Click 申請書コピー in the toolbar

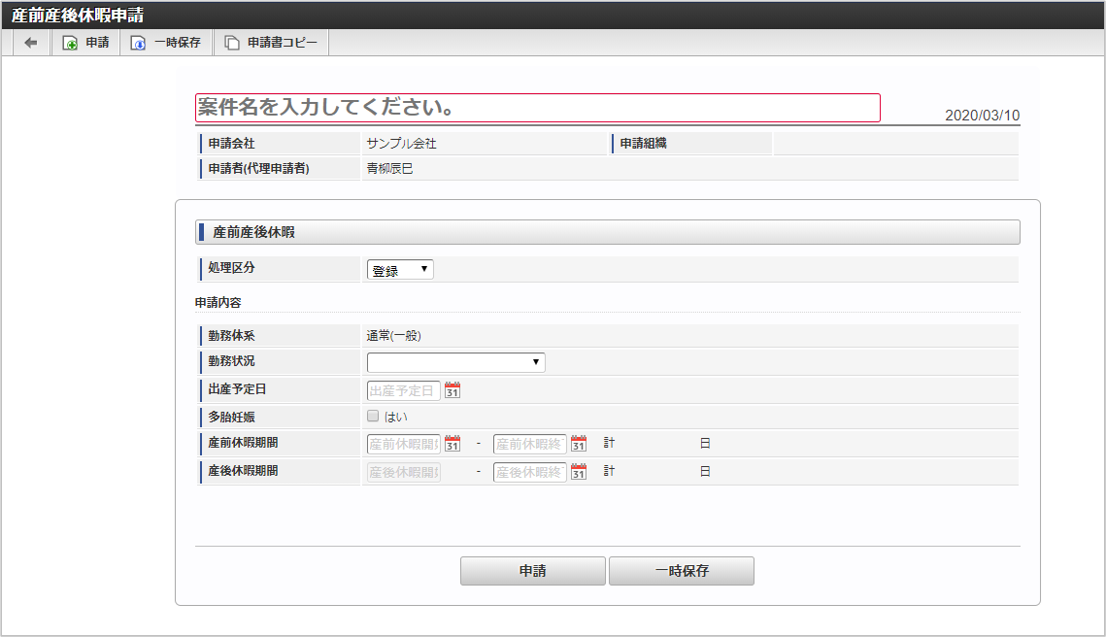[271, 43]
